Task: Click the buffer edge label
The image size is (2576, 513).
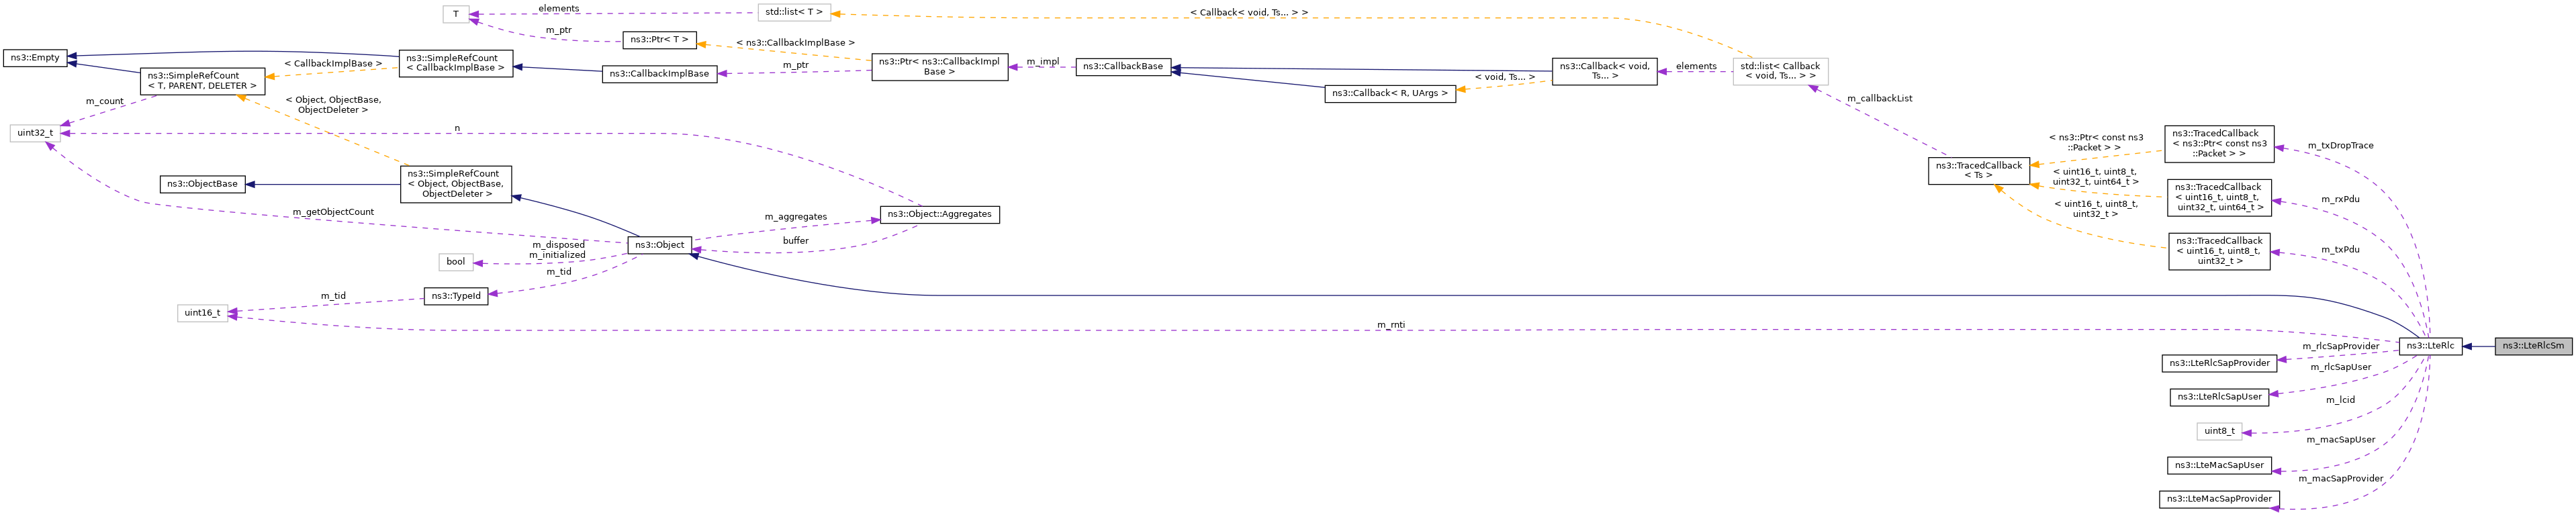Action: [795, 241]
